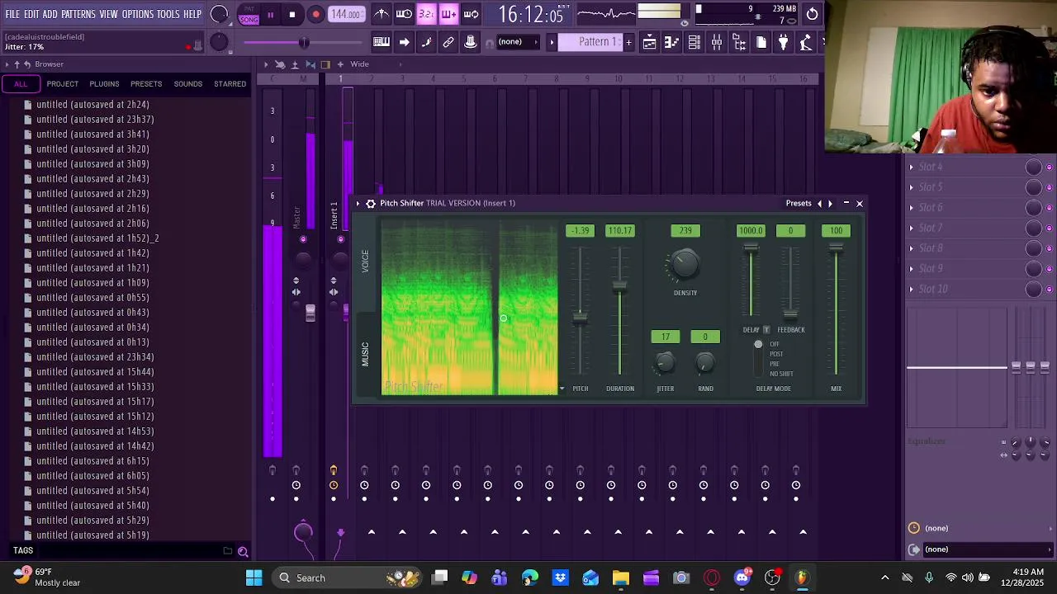This screenshot has height=594, width=1057.
Task: Open the Wide mixer layout dropdown
Action: [359, 64]
